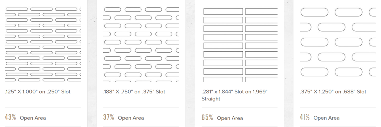Click the .375" X 1.250" on .688" Slot title
Image resolution: width=381 pixels, height=127 pixels.
pyautogui.click(x=333, y=92)
